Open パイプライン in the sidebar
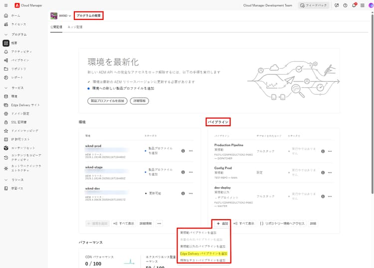Screen dimensions: 374x268 tap(20, 60)
